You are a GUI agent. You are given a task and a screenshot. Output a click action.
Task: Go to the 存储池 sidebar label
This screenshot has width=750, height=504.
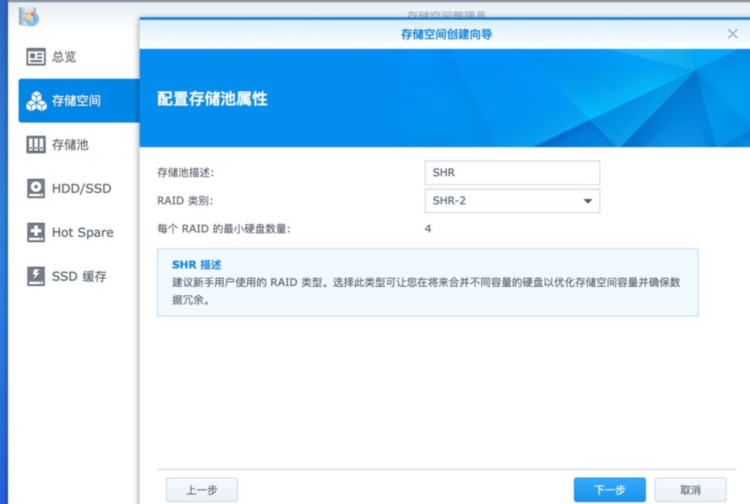pyautogui.click(x=70, y=144)
